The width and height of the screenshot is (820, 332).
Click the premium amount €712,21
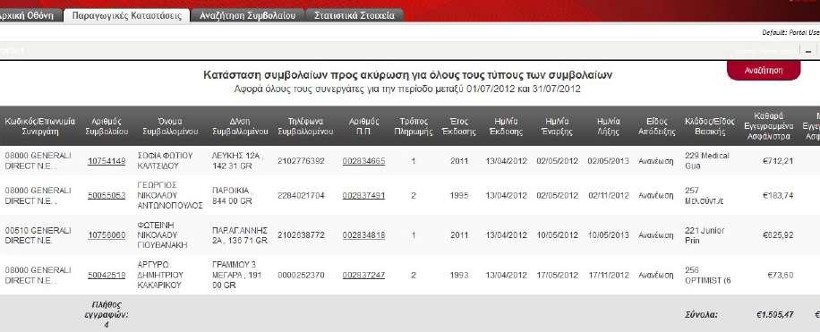pyautogui.click(x=778, y=161)
